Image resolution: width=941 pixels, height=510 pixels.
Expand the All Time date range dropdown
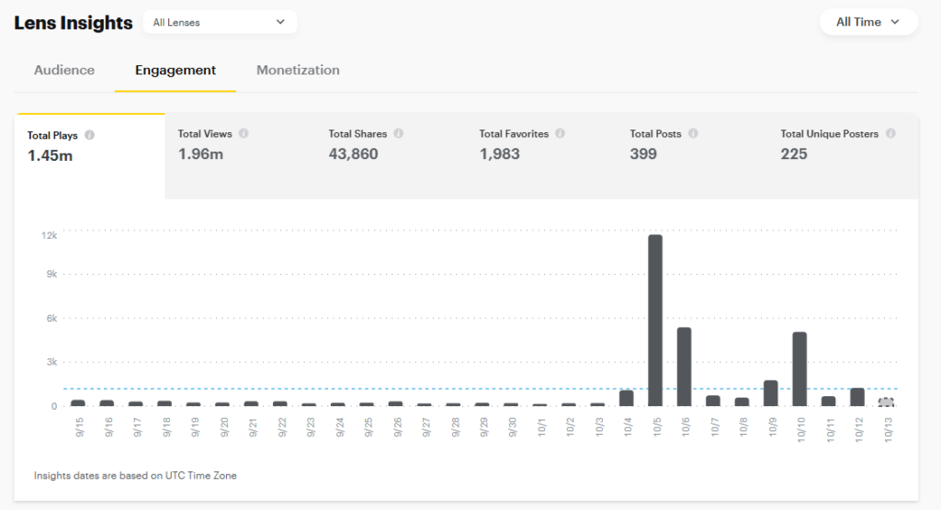[867, 22]
